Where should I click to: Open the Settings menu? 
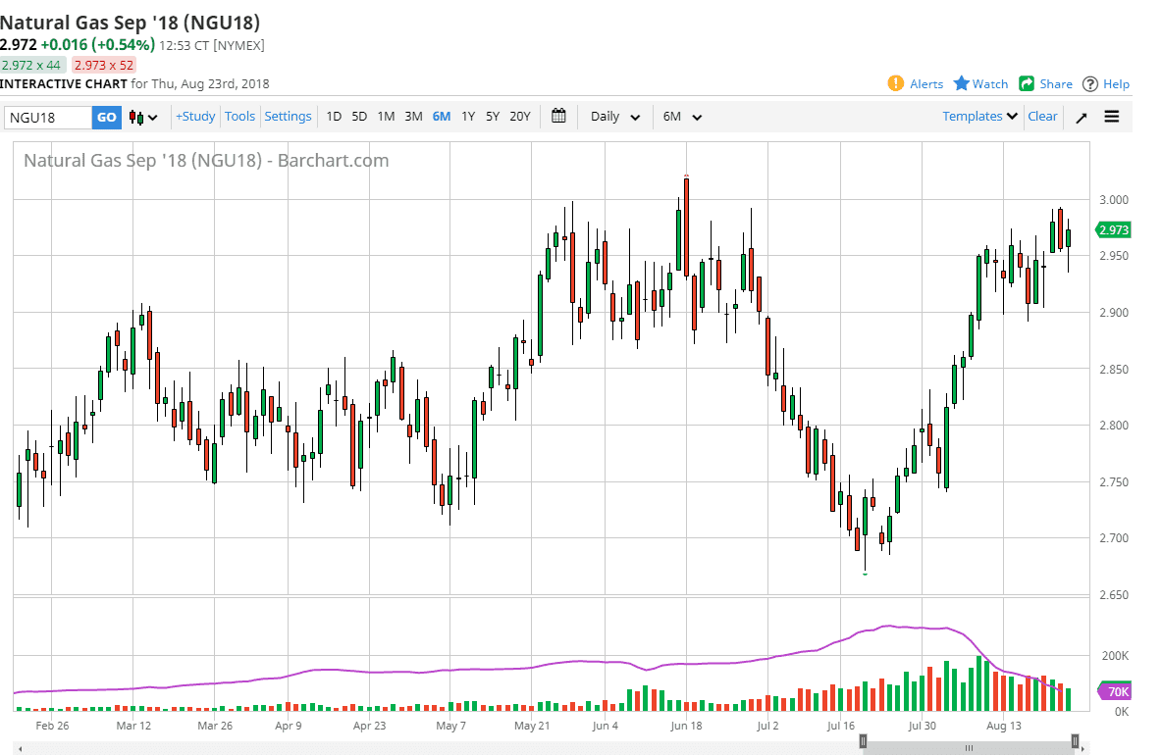coord(288,117)
